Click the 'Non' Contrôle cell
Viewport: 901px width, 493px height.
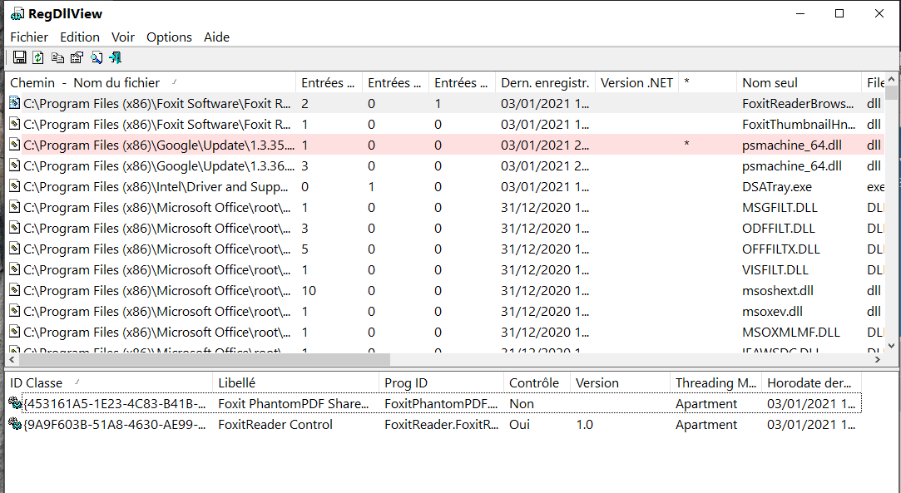[x=521, y=403]
